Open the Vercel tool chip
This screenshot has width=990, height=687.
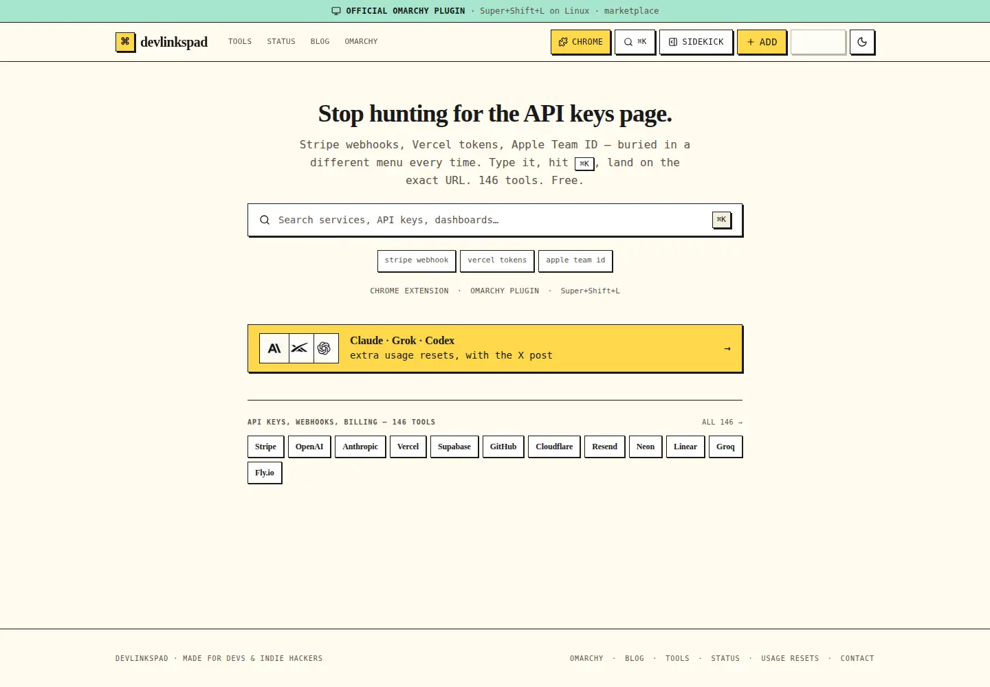pyautogui.click(x=408, y=447)
